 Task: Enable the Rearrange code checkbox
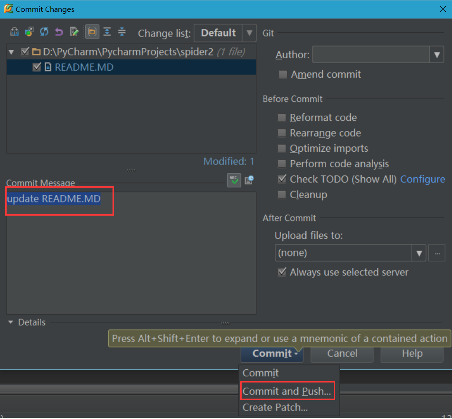pos(282,133)
